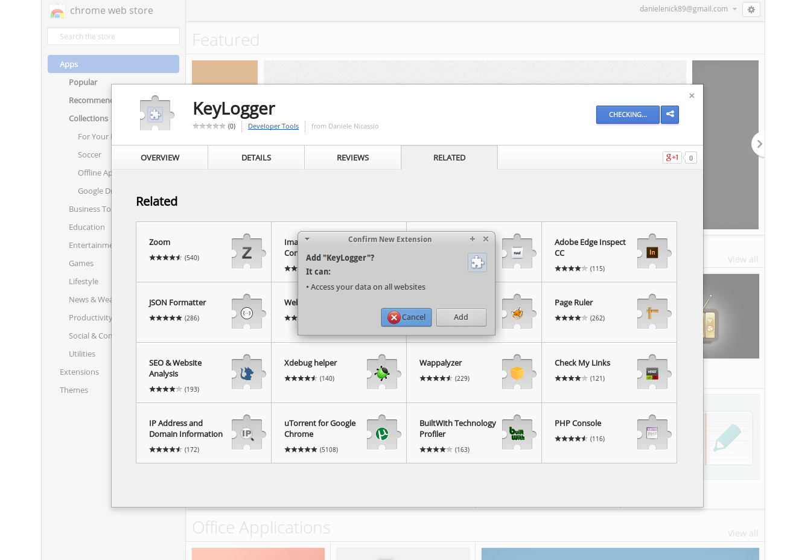This screenshot has height=560, width=796.
Task: Open the Zoom extension title
Action: click(x=160, y=242)
